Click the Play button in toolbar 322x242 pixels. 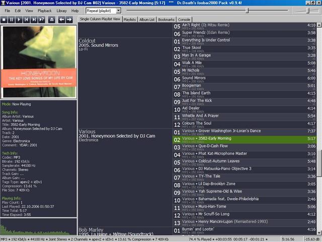click(19, 20)
